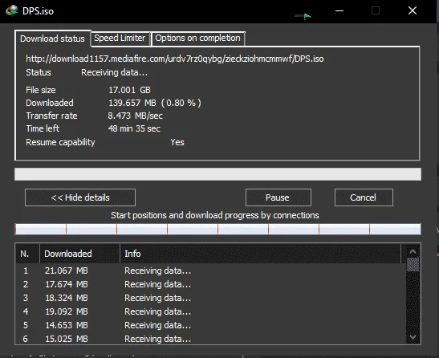439x358 pixels.
Task: Click the IDM app icon in title bar
Action: [11, 10]
